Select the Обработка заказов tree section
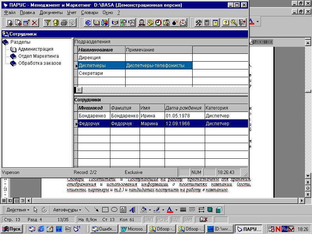Screen dimensions: 312x234 [x=40, y=63]
